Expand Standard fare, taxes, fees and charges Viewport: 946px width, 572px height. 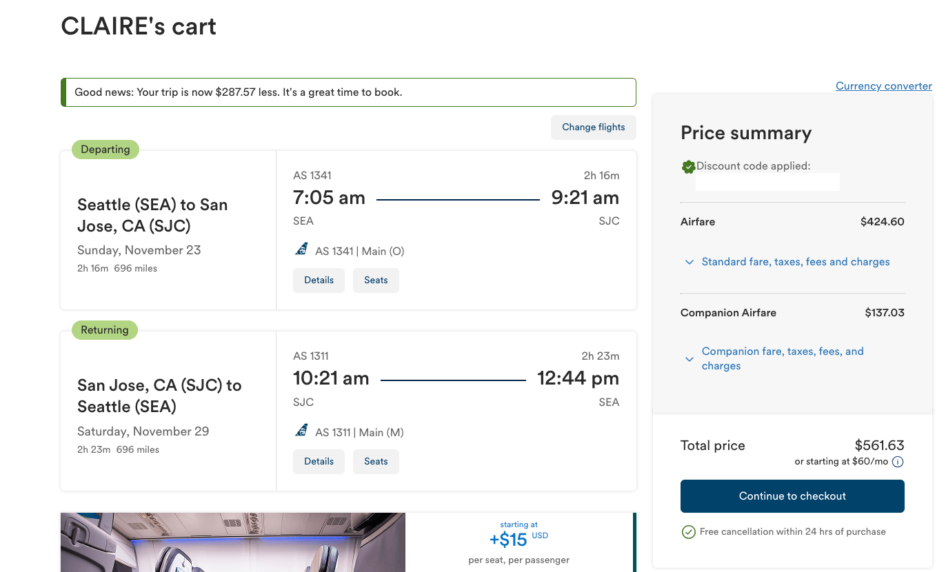click(795, 262)
